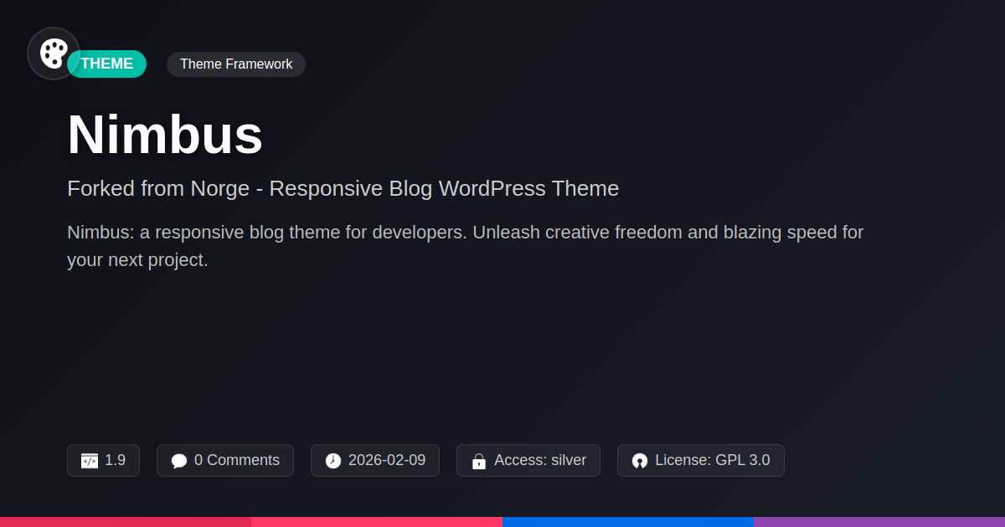Screen dimensions: 1005x527
Task: Click the green THEME badge
Action: point(107,64)
